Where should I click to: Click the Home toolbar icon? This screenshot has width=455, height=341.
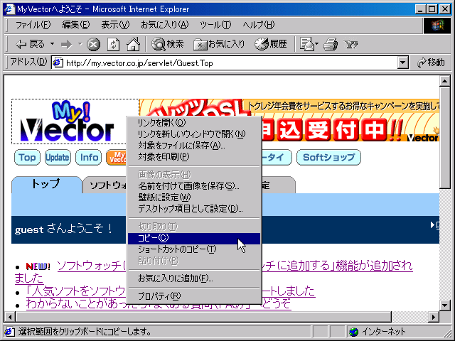click(x=133, y=44)
